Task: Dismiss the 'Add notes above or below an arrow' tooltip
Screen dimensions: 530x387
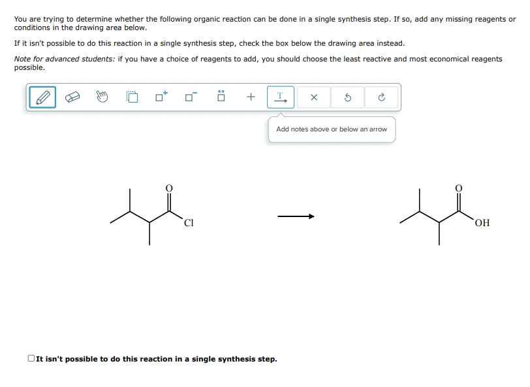Action: [332, 129]
